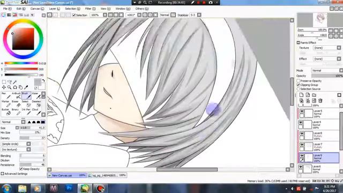343x193 pixels.
Task: Select the Selection Source option
Action: pos(298,89)
